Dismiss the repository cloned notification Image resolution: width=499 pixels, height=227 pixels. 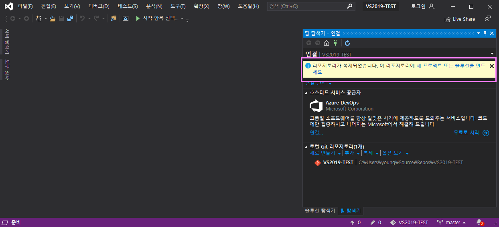(x=492, y=66)
